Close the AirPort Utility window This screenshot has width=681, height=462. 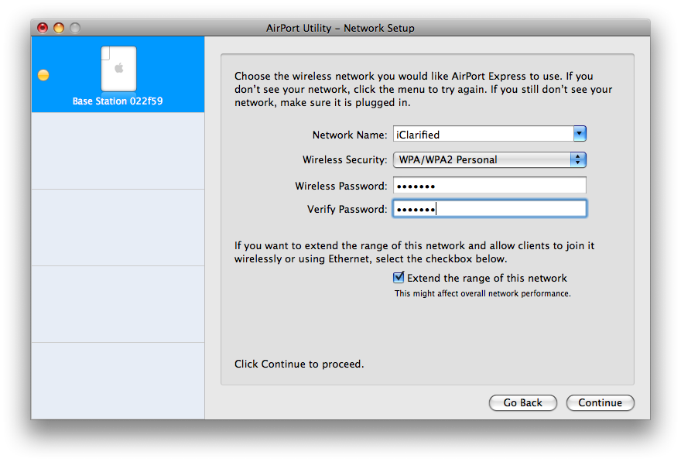coord(43,28)
